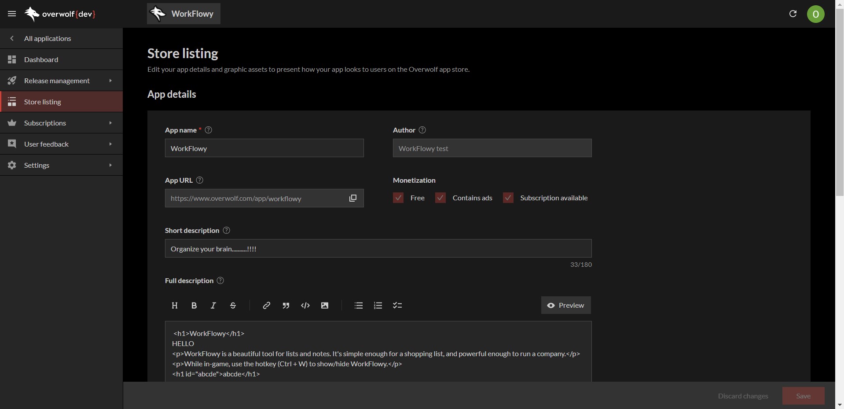Uncheck Subscription available checkbox

coord(508,198)
